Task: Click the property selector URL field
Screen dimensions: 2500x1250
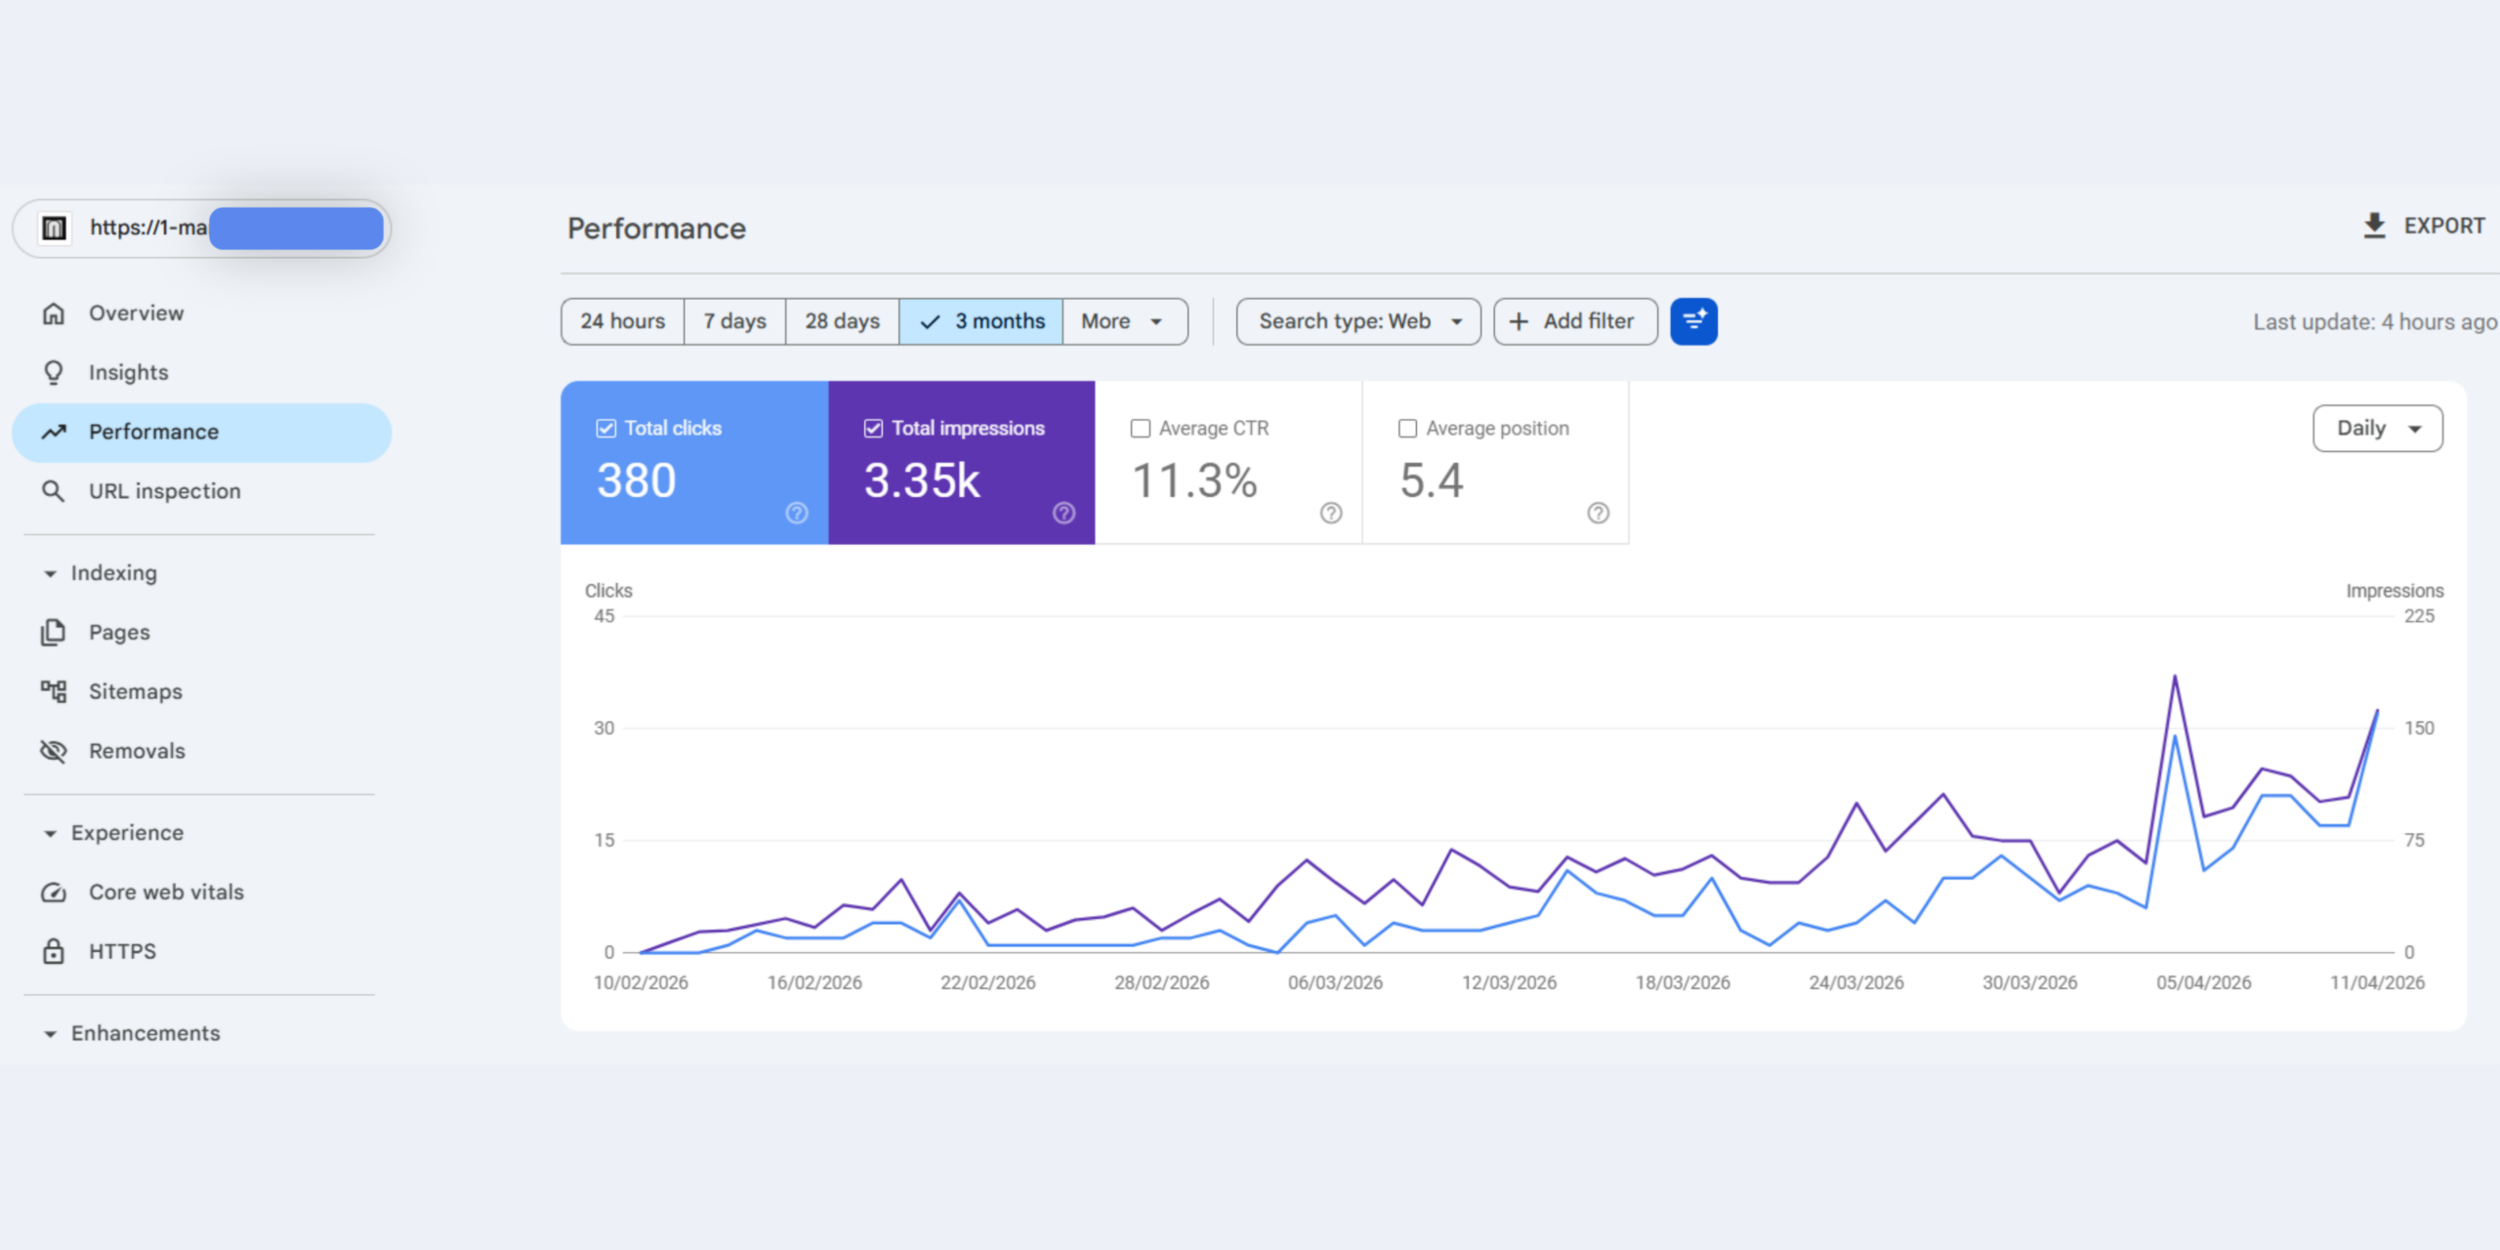Action: click(202, 229)
